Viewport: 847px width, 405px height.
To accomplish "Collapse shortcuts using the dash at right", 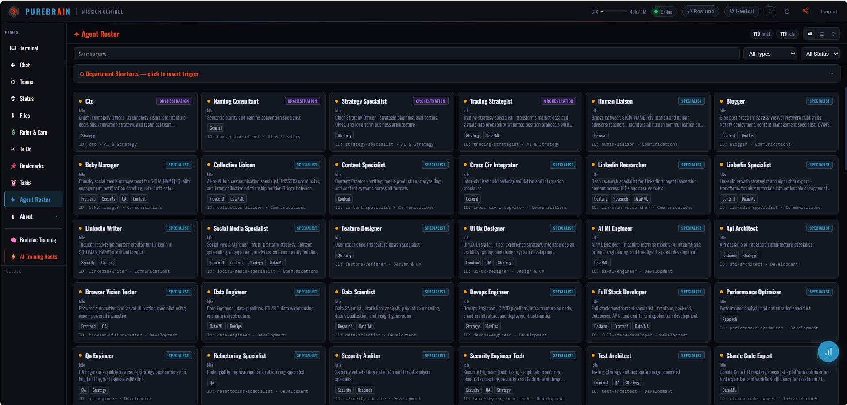I will (832, 74).
